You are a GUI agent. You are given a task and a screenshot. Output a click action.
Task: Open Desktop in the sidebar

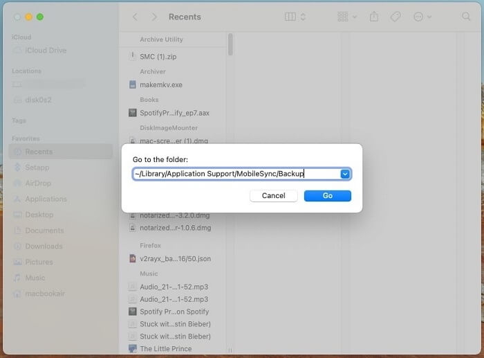click(39, 215)
